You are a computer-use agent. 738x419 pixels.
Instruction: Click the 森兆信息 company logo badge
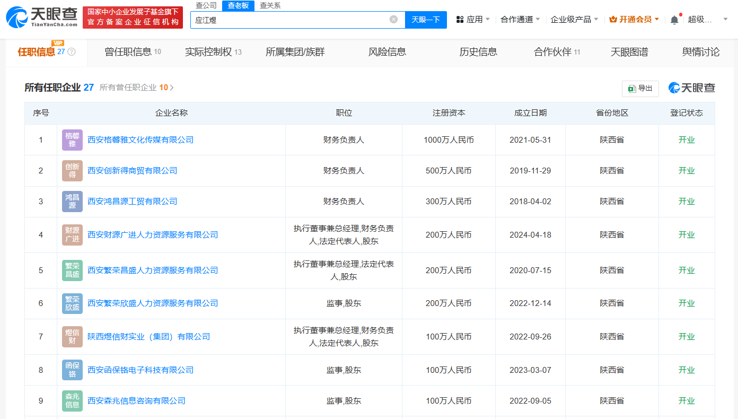[x=72, y=401]
